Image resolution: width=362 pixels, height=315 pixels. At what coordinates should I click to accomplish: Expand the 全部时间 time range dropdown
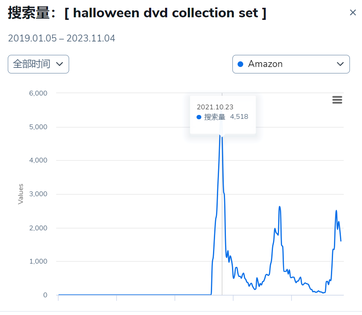pyautogui.click(x=38, y=64)
